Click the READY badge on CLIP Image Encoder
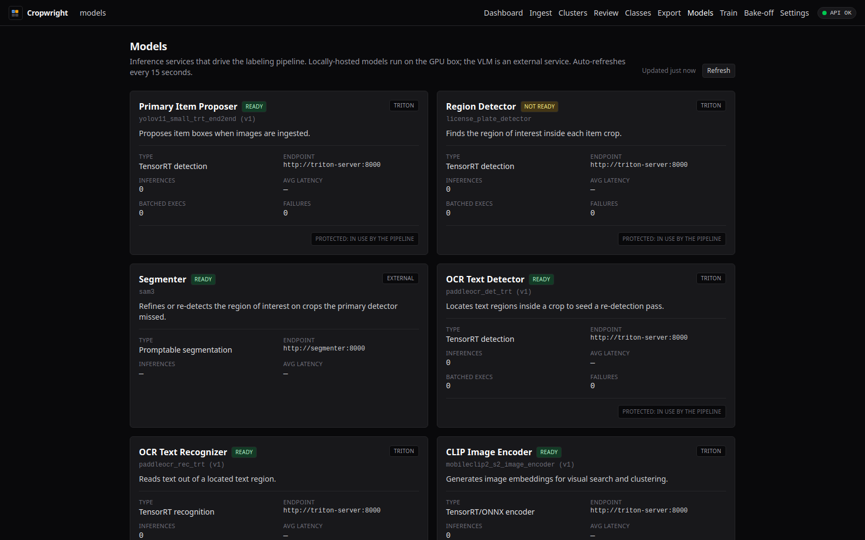865x540 pixels. click(549, 453)
